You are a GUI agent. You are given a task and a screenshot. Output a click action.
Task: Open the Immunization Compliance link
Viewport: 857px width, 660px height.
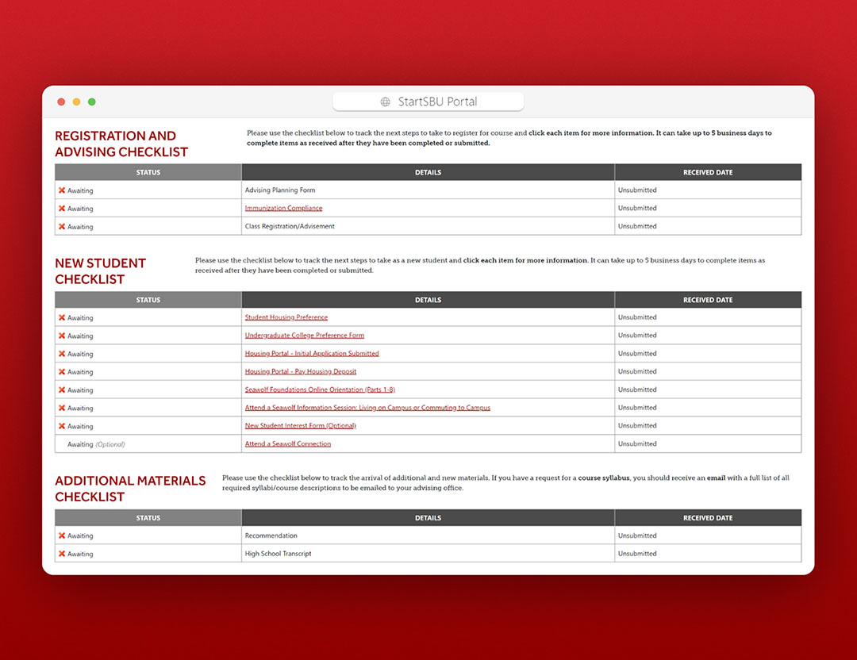283,208
